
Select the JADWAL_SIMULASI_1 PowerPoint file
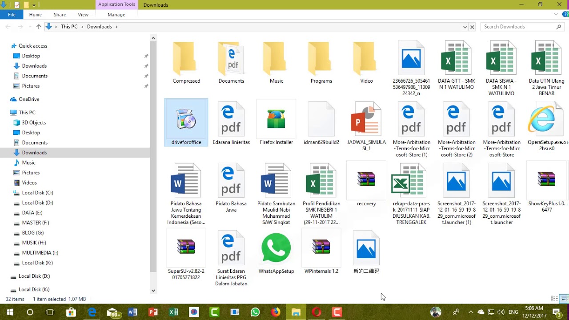click(x=366, y=126)
